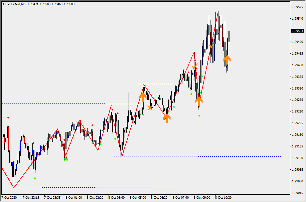This screenshot has height=202, width=306.
Task: Click the current price label 1.29503
Action: point(297,31)
